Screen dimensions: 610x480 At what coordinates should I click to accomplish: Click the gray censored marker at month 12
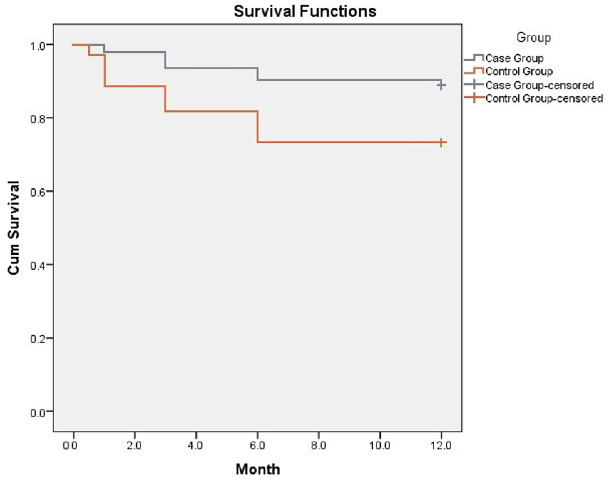[x=441, y=85]
